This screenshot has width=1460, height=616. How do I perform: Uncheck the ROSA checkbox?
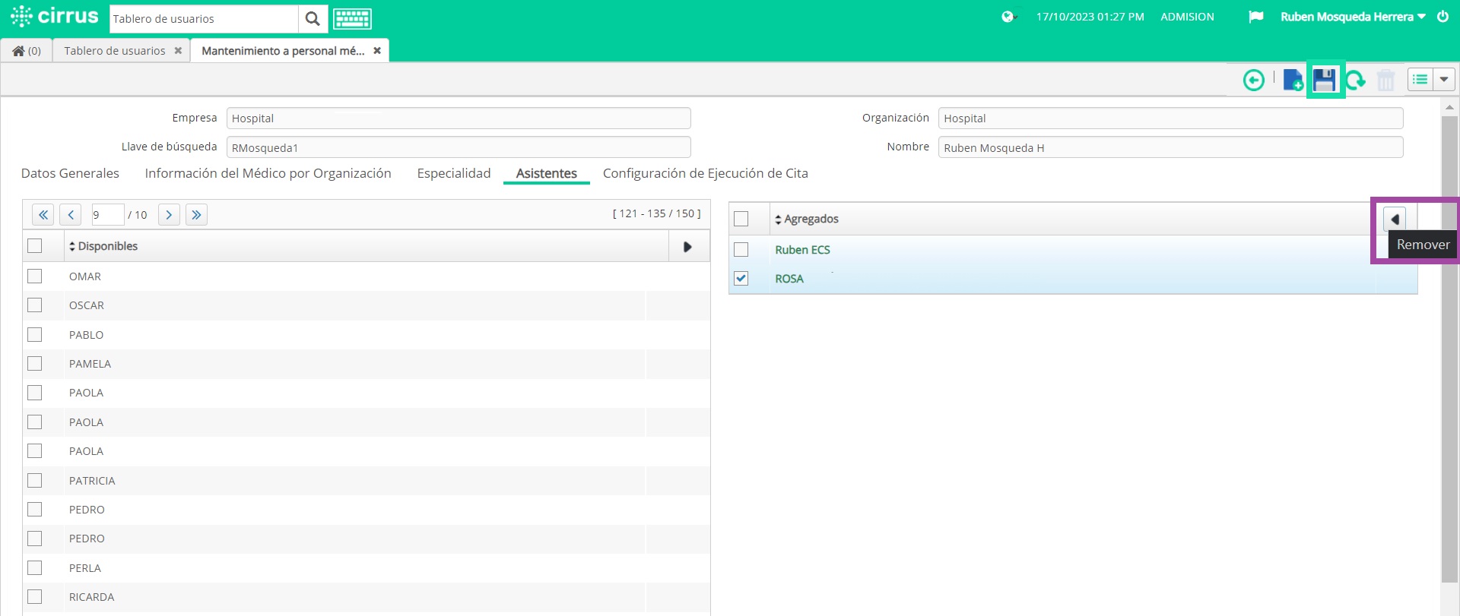coord(741,279)
